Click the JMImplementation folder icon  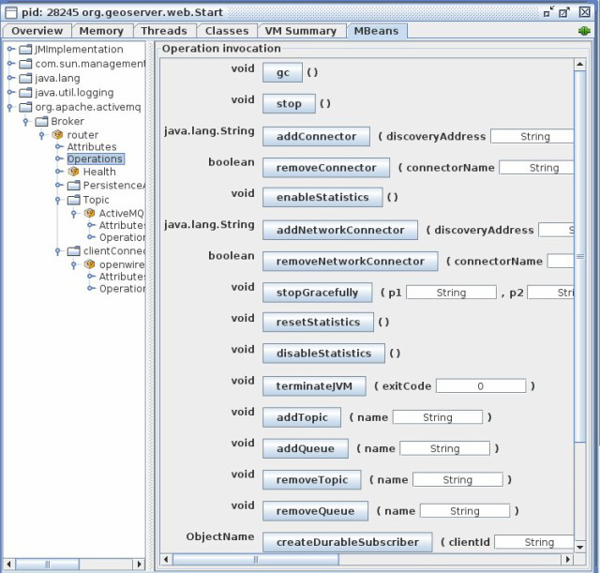tap(26, 50)
